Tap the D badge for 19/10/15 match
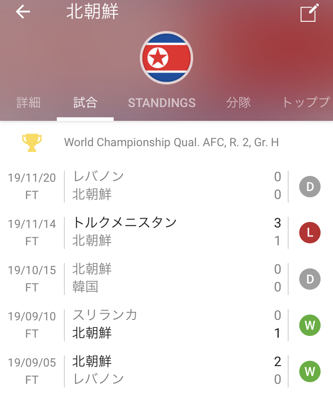Viewport: 333px width, 399px height. [x=309, y=279]
